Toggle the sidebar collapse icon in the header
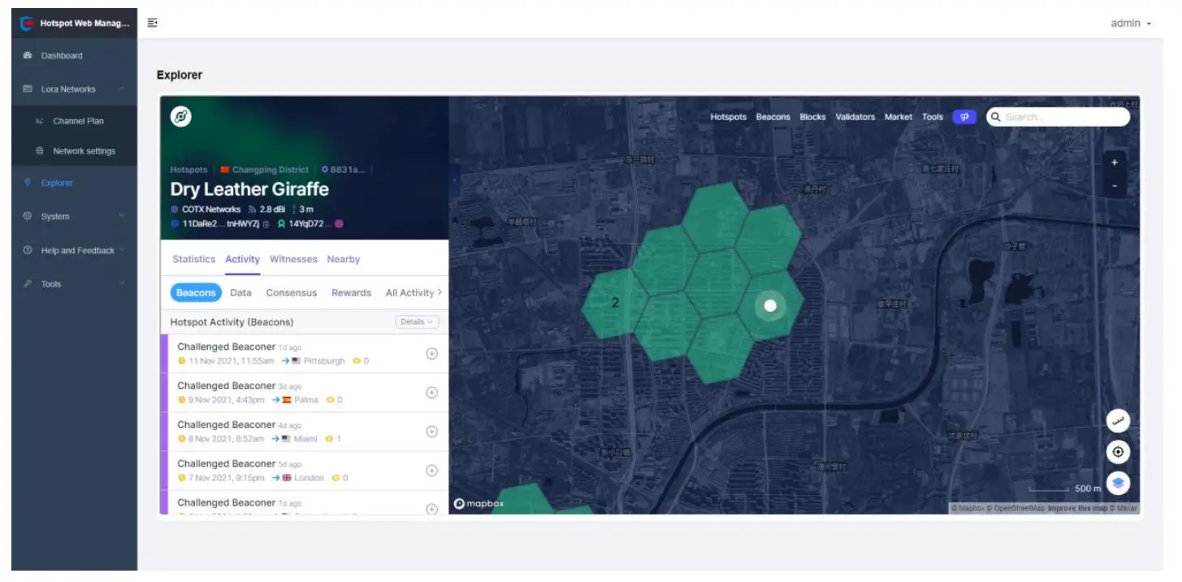1182x582 pixels. [152, 23]
